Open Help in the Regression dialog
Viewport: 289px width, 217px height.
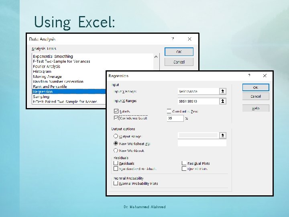click(x=256, y=108)
